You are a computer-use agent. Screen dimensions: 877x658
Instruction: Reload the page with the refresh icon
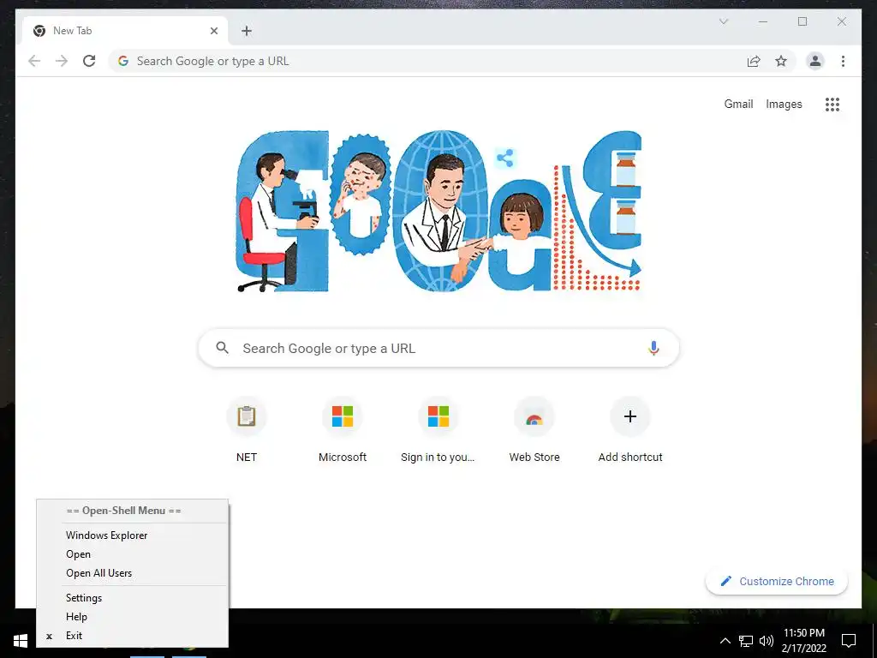click(x=89, y=61)
